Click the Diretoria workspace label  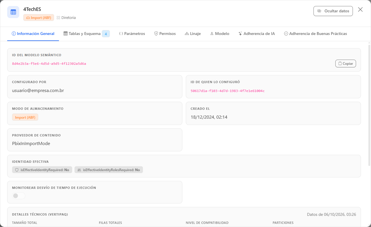coord(68,18)
